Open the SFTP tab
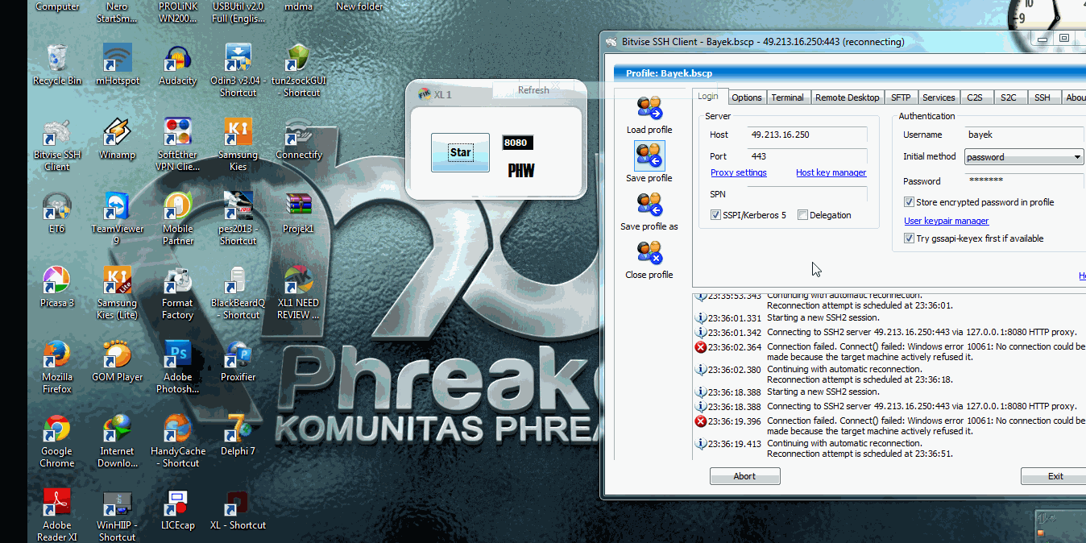The width and height of the screenshot is (1086, 543). pyautogui.click(x=901, y=97)
